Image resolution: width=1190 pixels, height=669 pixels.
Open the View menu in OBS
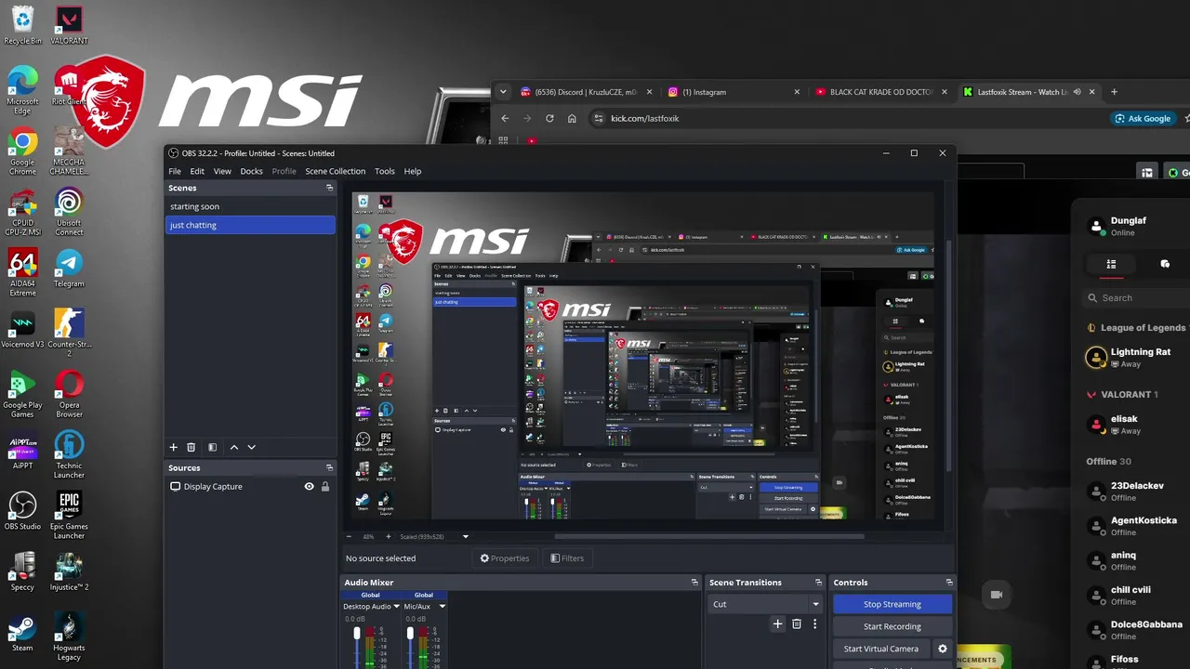(222, 171)
